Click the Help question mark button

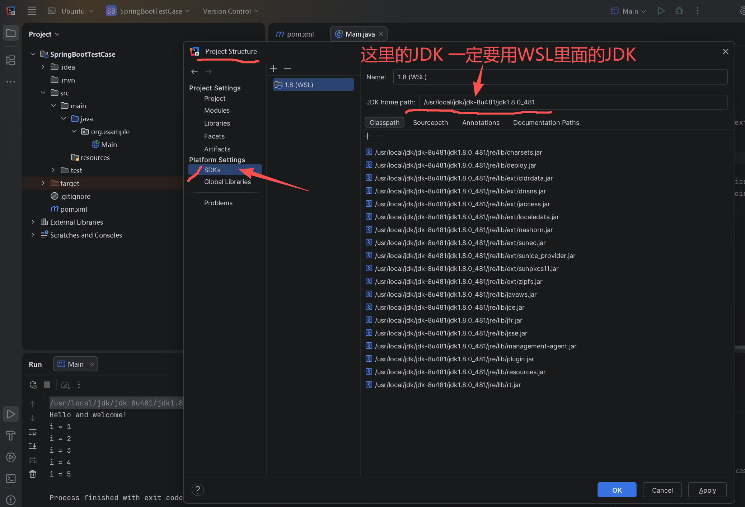click(198, 490)
